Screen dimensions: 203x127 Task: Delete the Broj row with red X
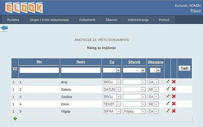[x=174, y=82]
